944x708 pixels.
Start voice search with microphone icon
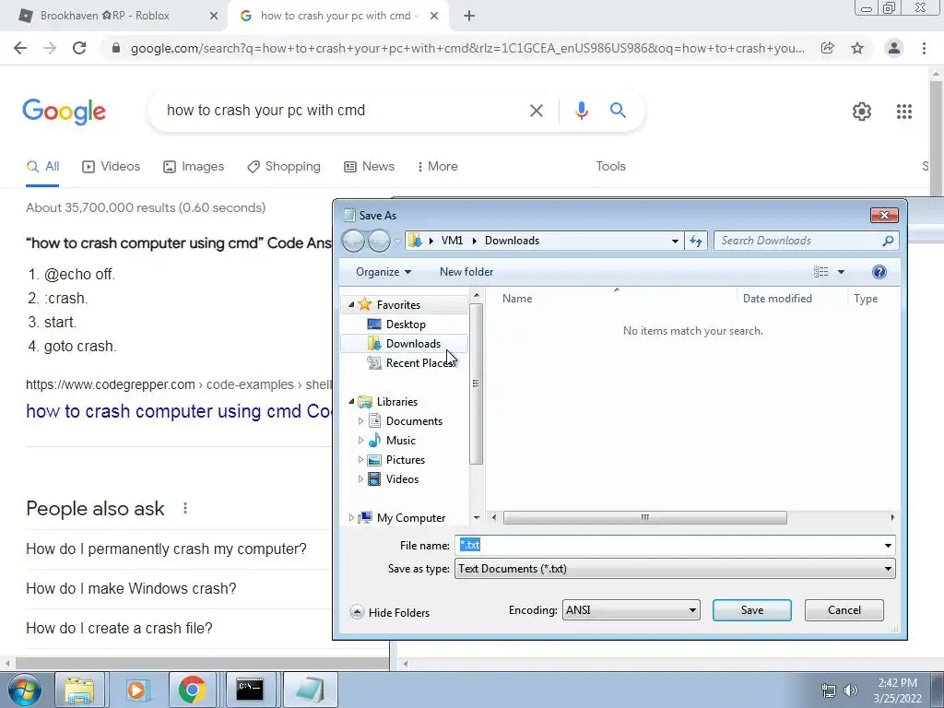coord(581,111)
